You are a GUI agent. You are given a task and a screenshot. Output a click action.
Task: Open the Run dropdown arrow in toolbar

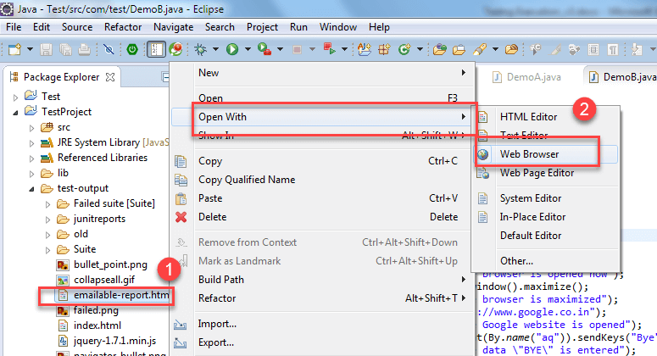coord(246,50)
